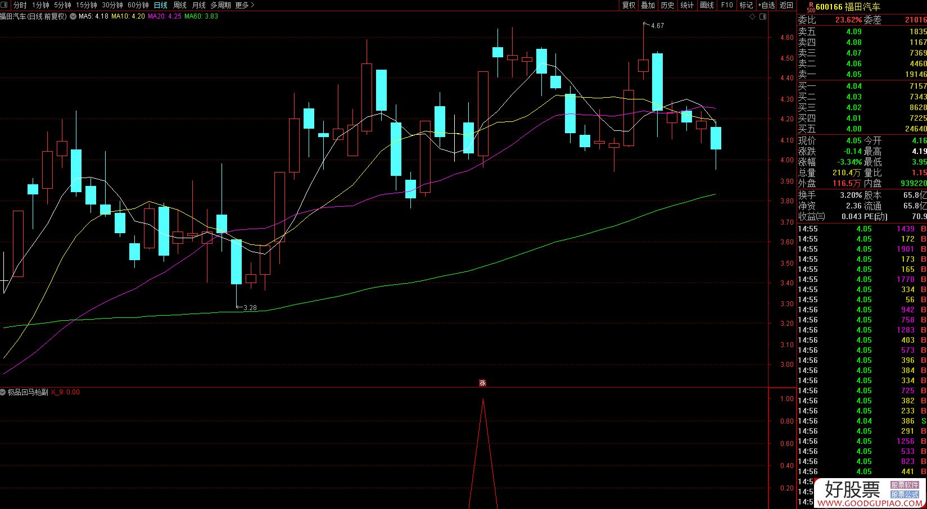Click 买五 bid price 4.00
927x509 pixels.
853,129
